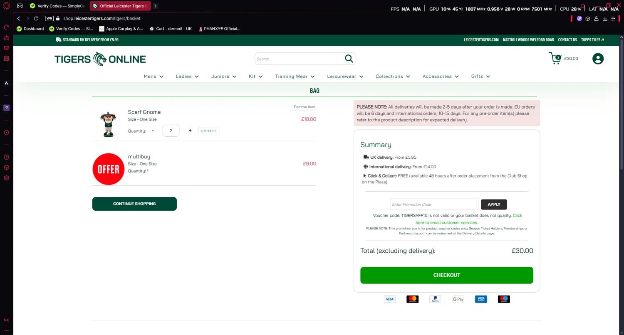Open Mattioli Woods Welford Road link
This screenshot has height=335, width=624.
click(x=528, y=40)
